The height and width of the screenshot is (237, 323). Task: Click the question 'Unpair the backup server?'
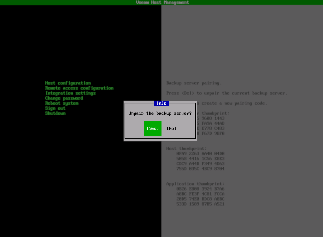(160, 113)
